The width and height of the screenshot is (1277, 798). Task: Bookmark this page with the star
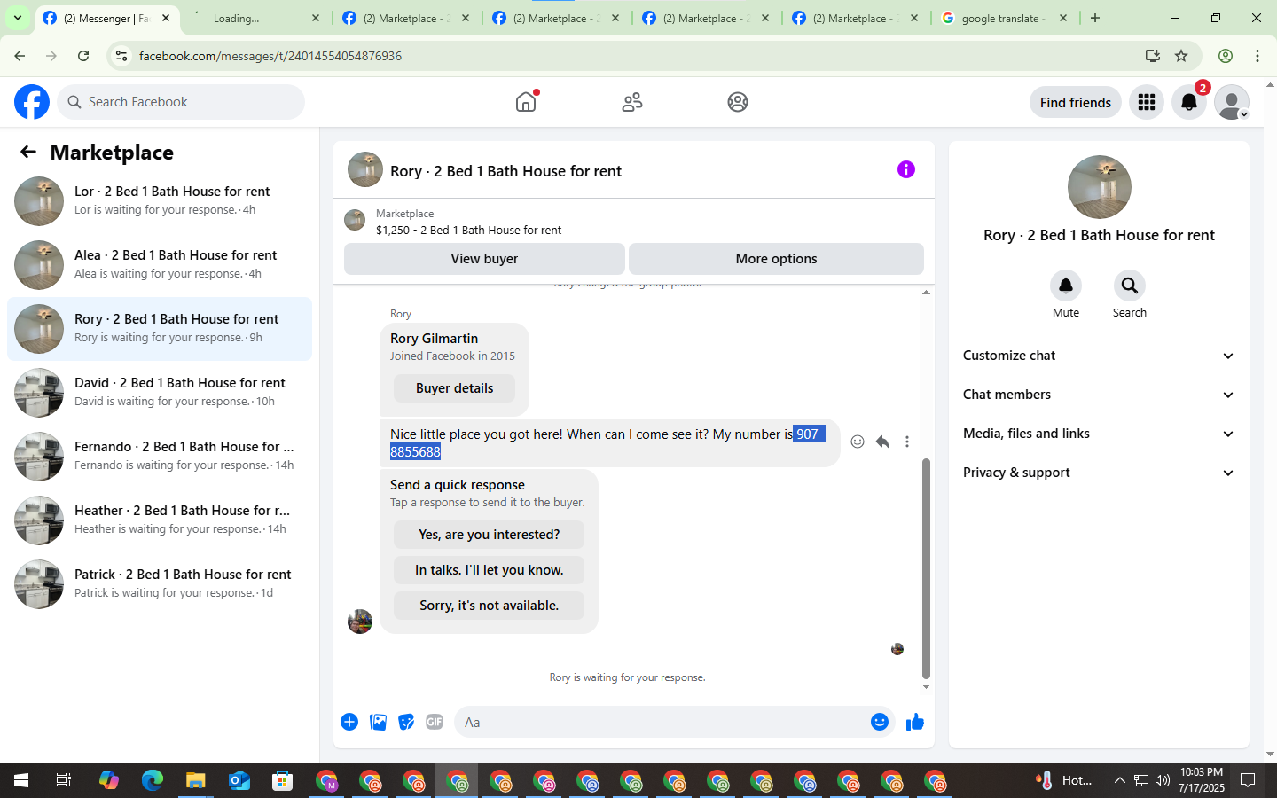point(1181,56)
